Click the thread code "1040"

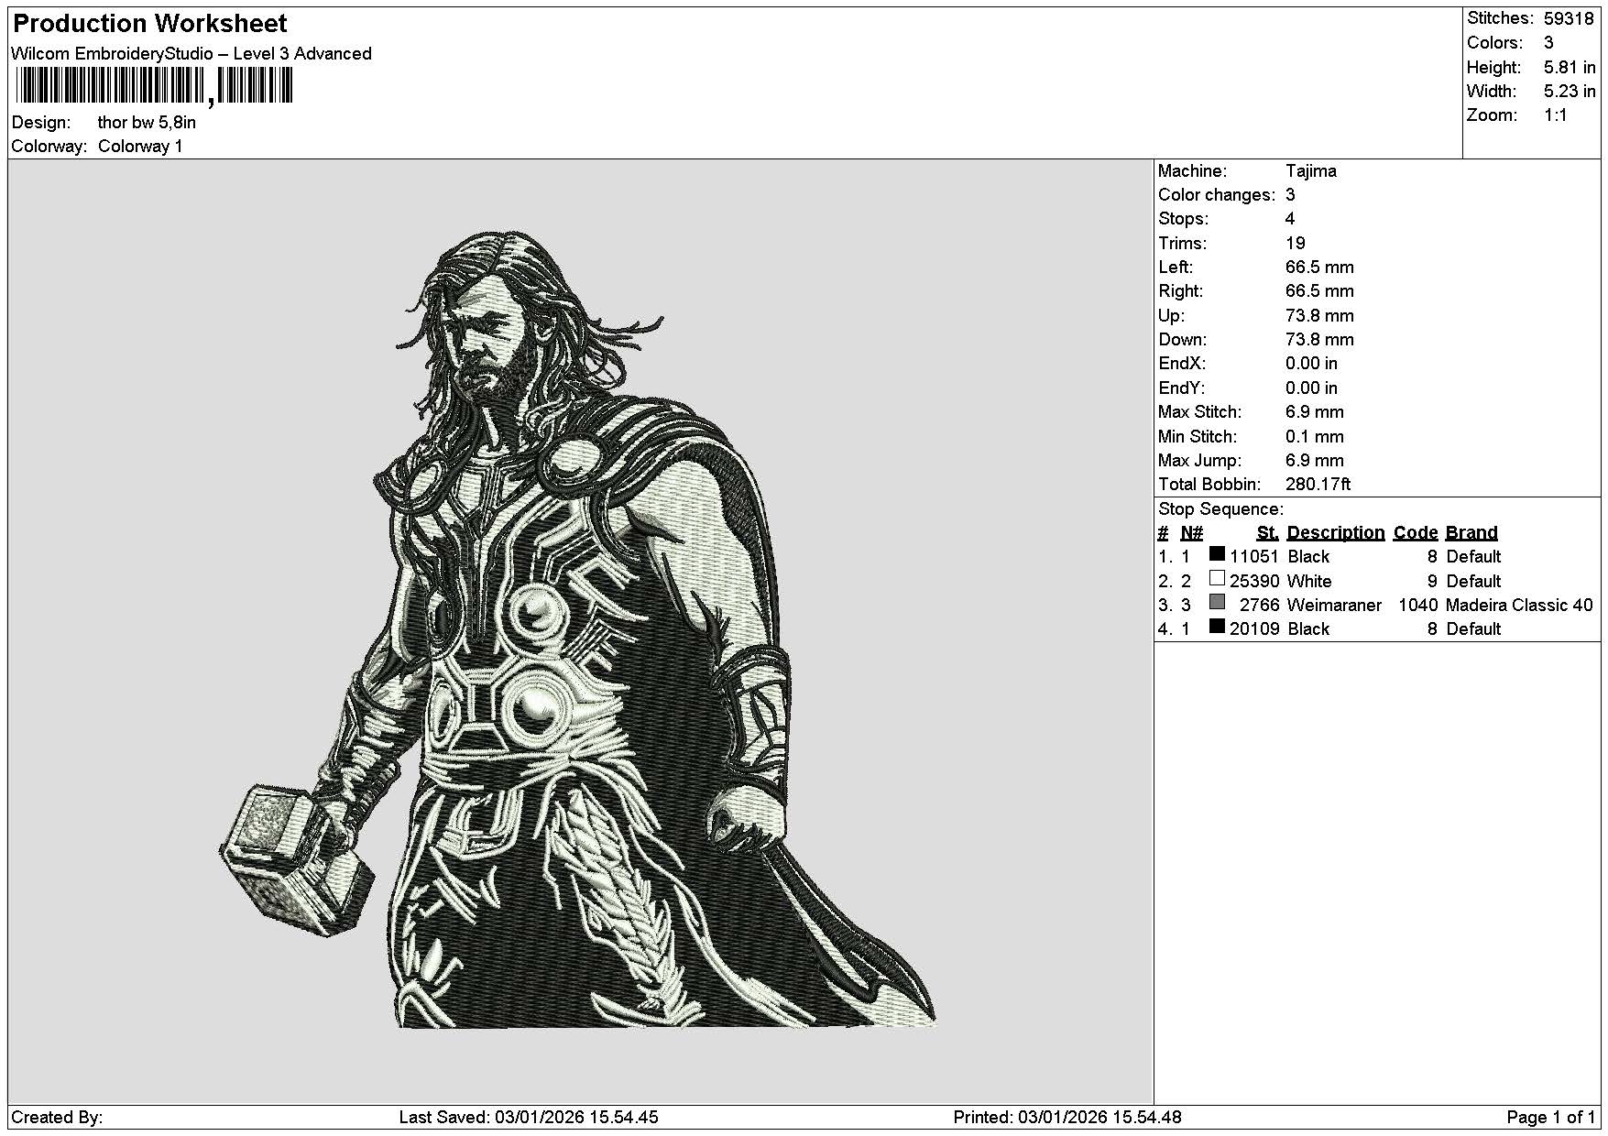[1417, 606]
